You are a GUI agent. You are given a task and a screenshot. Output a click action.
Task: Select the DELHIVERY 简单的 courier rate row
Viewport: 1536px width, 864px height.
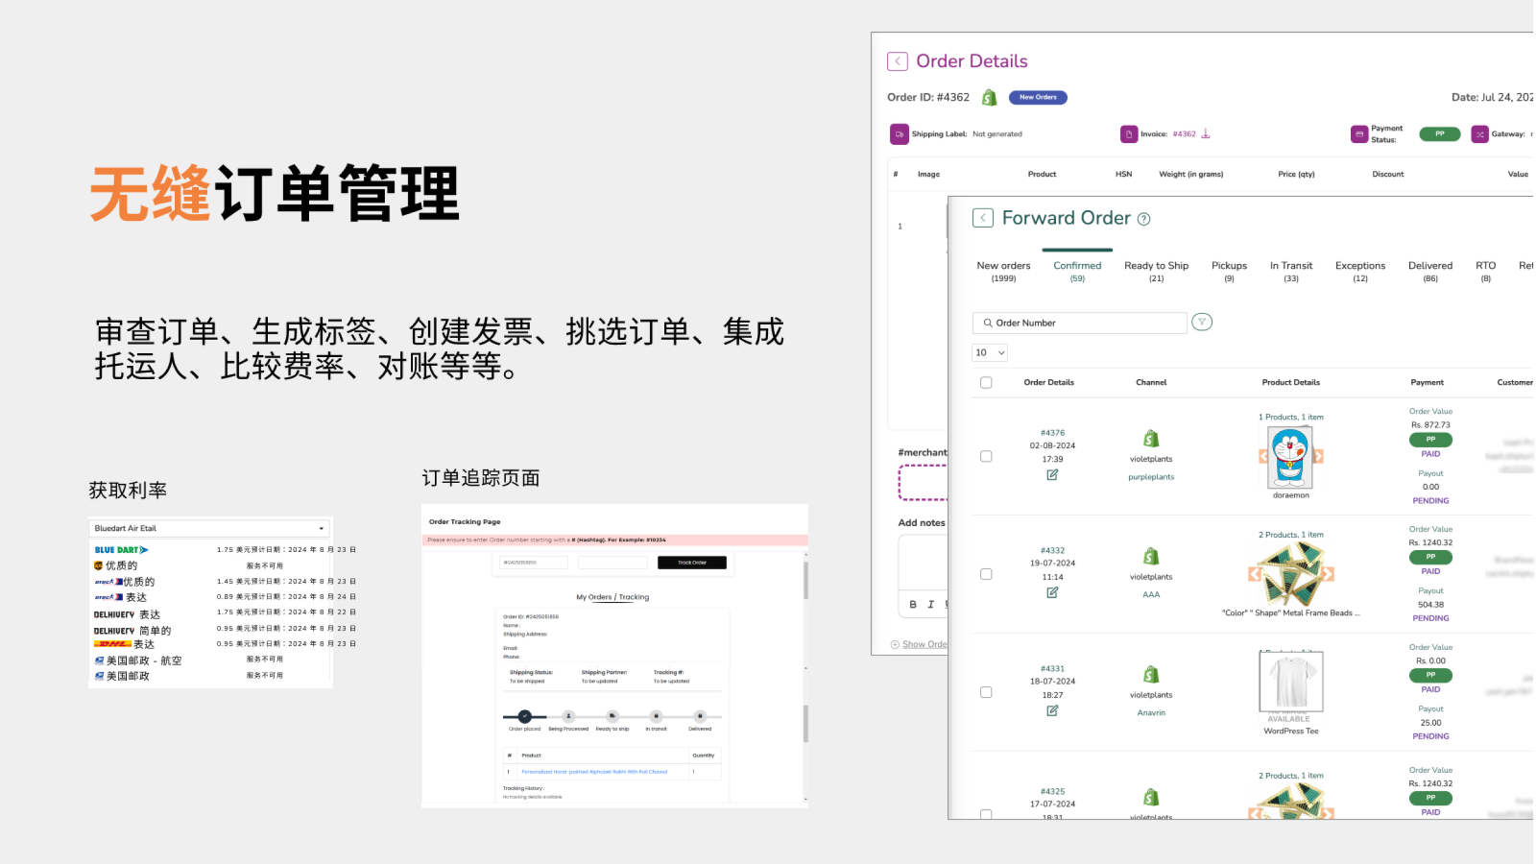point(226,631)
